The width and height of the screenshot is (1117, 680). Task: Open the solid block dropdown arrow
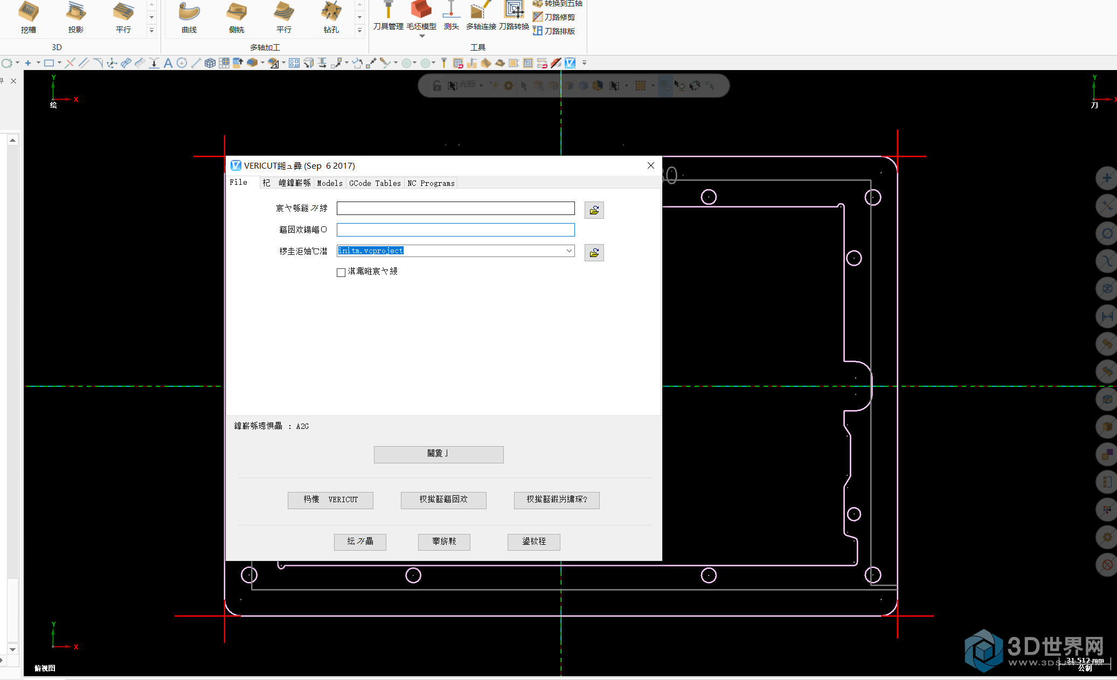click(x=262, y=63)
